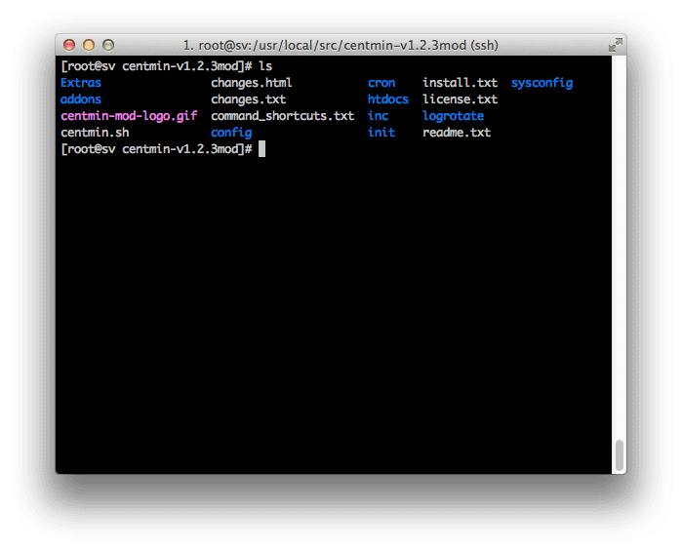The image size is (682, 551).
Task: Click the red close window button
Action: point(69,45)
